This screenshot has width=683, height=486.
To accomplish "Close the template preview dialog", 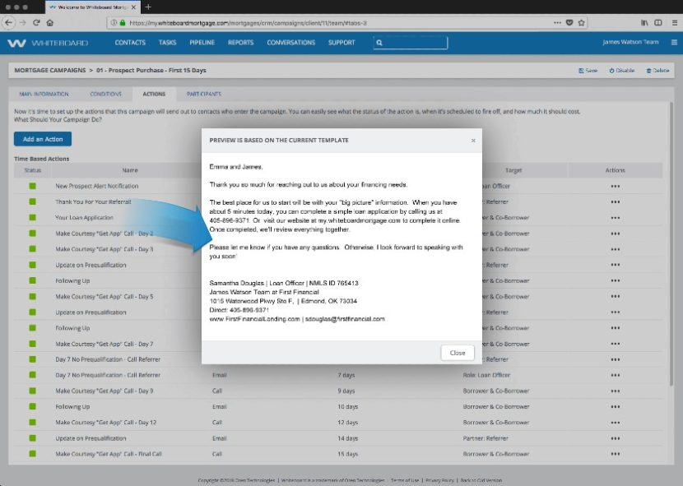I will pos(457,352).
